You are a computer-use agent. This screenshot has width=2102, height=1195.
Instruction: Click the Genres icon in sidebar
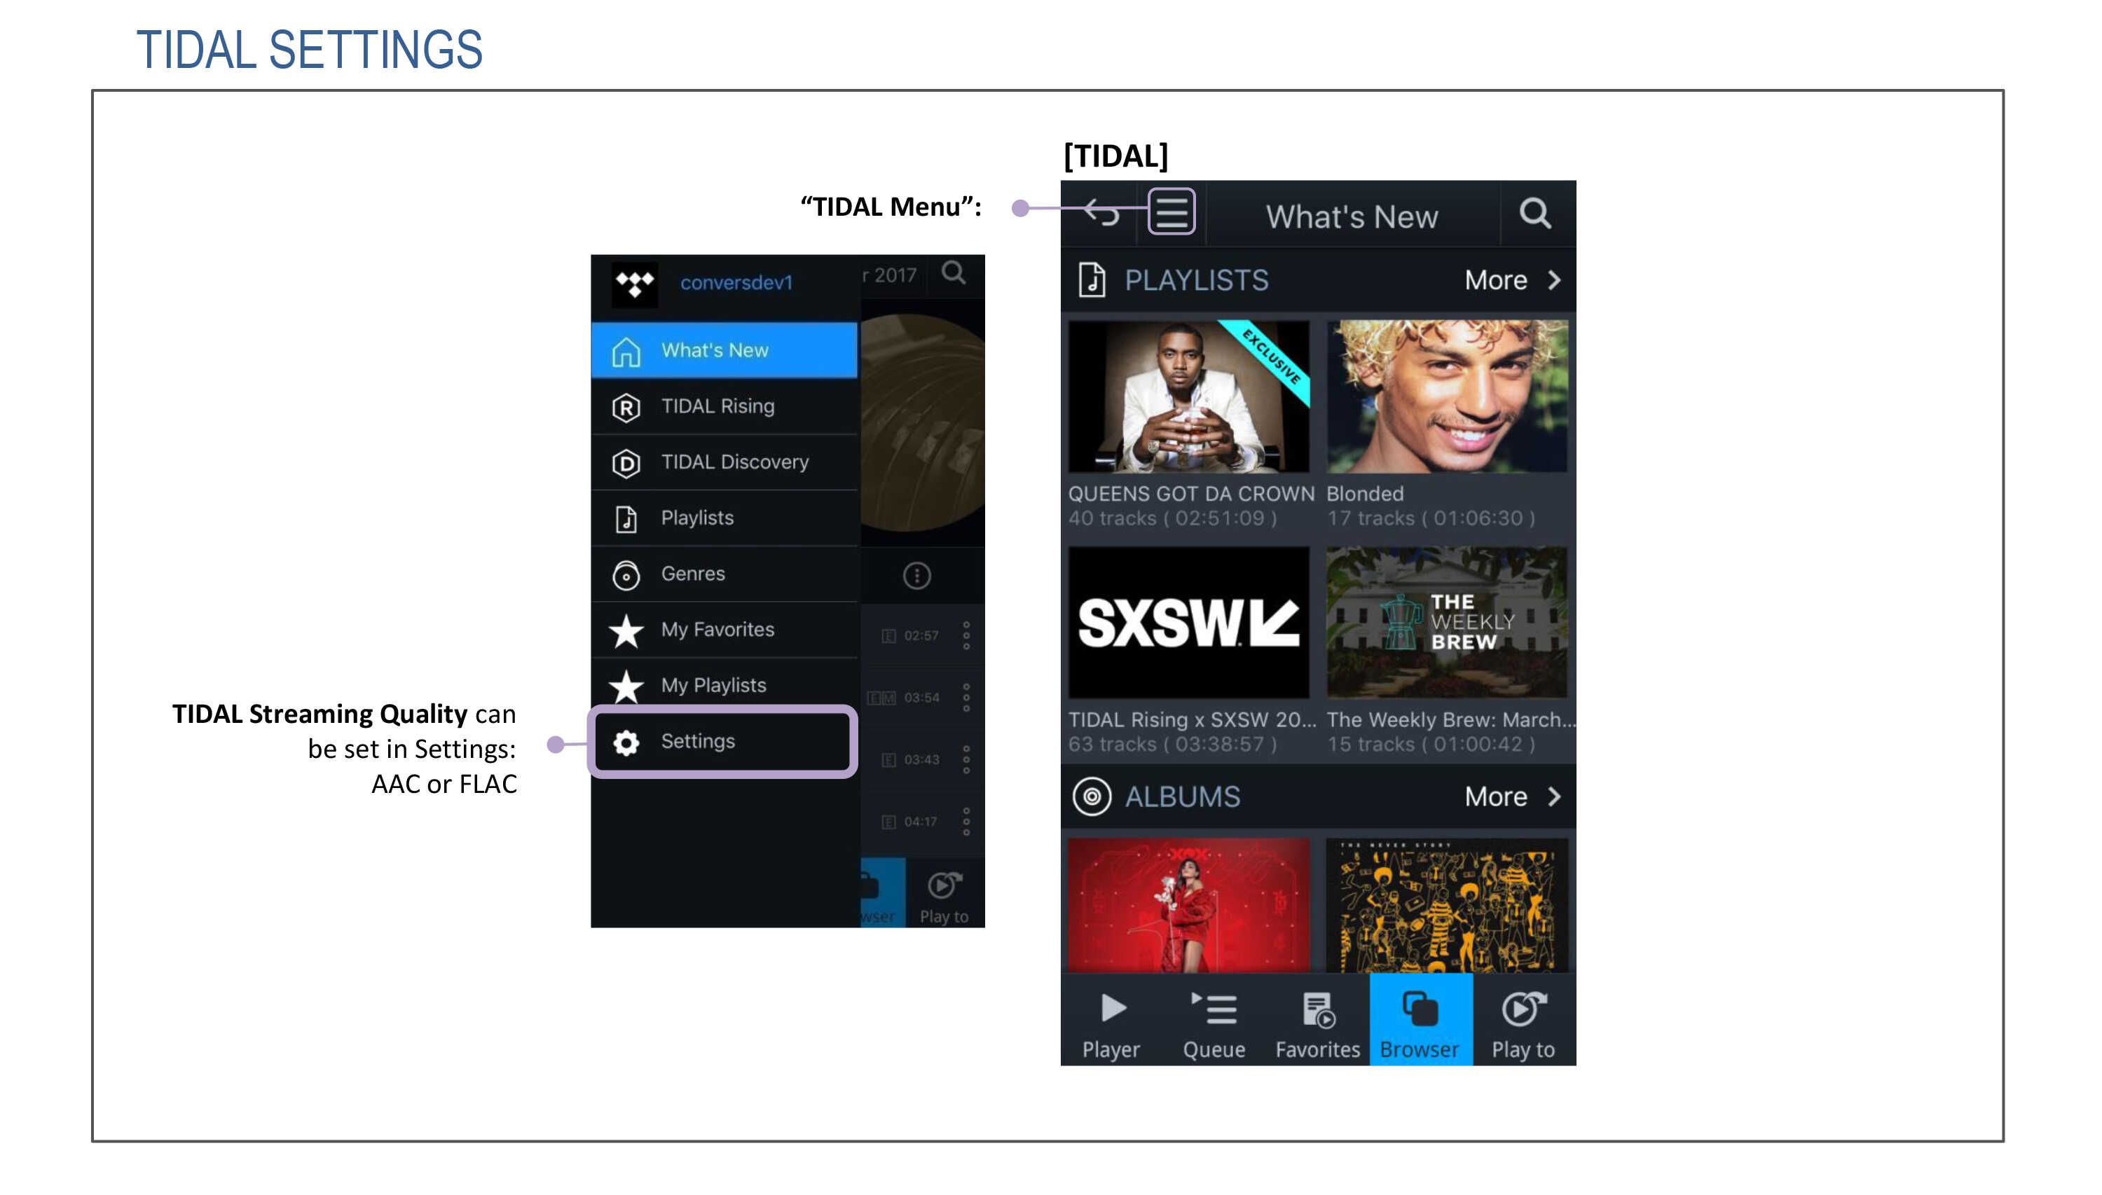pos(628,572)
